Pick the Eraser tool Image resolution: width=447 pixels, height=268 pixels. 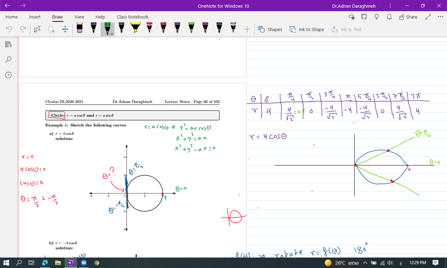(x=80, y=28)
